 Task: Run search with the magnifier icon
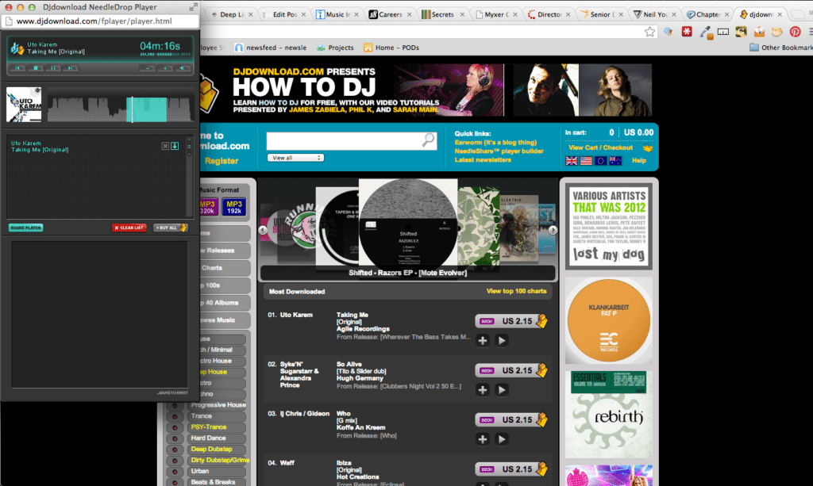pos(428,140)
